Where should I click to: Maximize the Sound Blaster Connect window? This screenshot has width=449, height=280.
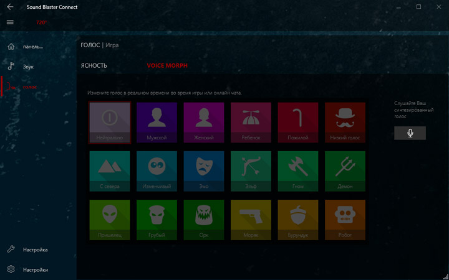tap(418, 7)
